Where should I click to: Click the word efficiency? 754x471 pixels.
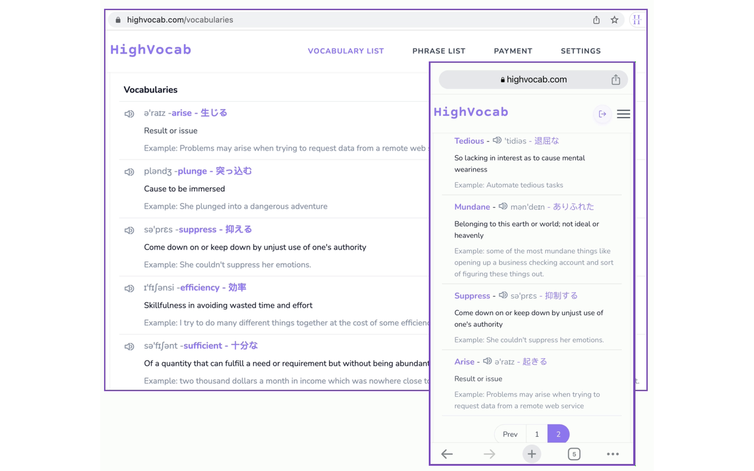pyautogui.click(x=200, y=288)
